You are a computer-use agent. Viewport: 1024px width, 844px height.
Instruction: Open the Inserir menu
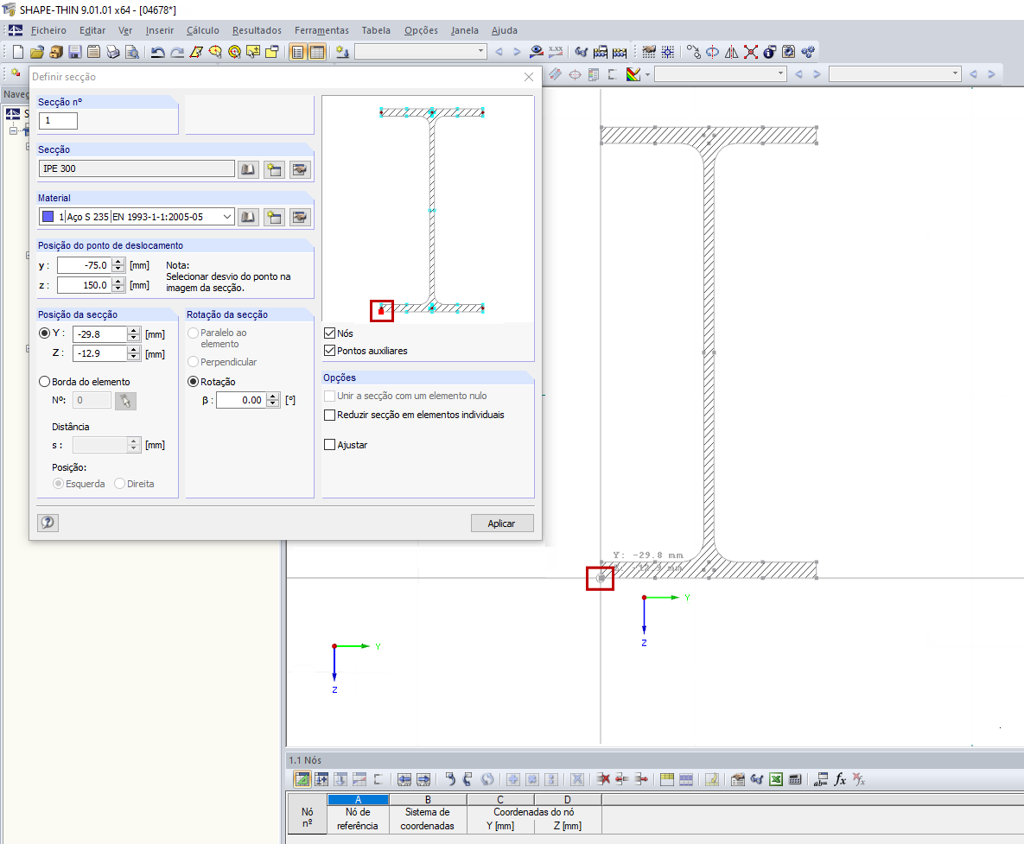pyautogui.click(x=159, y=30)
